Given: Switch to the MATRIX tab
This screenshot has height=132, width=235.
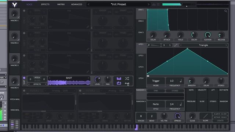Looking at the screenshot, I should 61,4.
